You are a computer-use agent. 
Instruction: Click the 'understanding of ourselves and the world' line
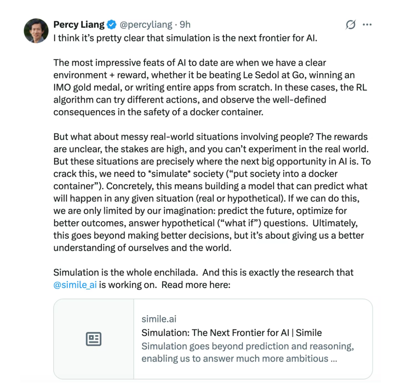point(142,248)
